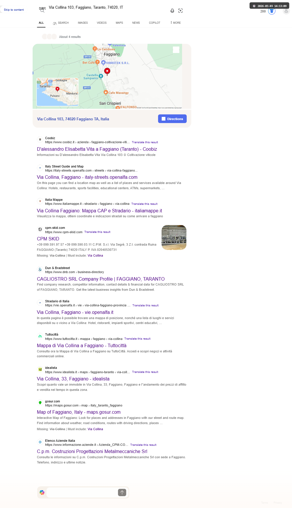Viewport: 292px width, 508px height.
Task: Open the CPM SKID result thumbnail image
Action: tap(174, 238)
